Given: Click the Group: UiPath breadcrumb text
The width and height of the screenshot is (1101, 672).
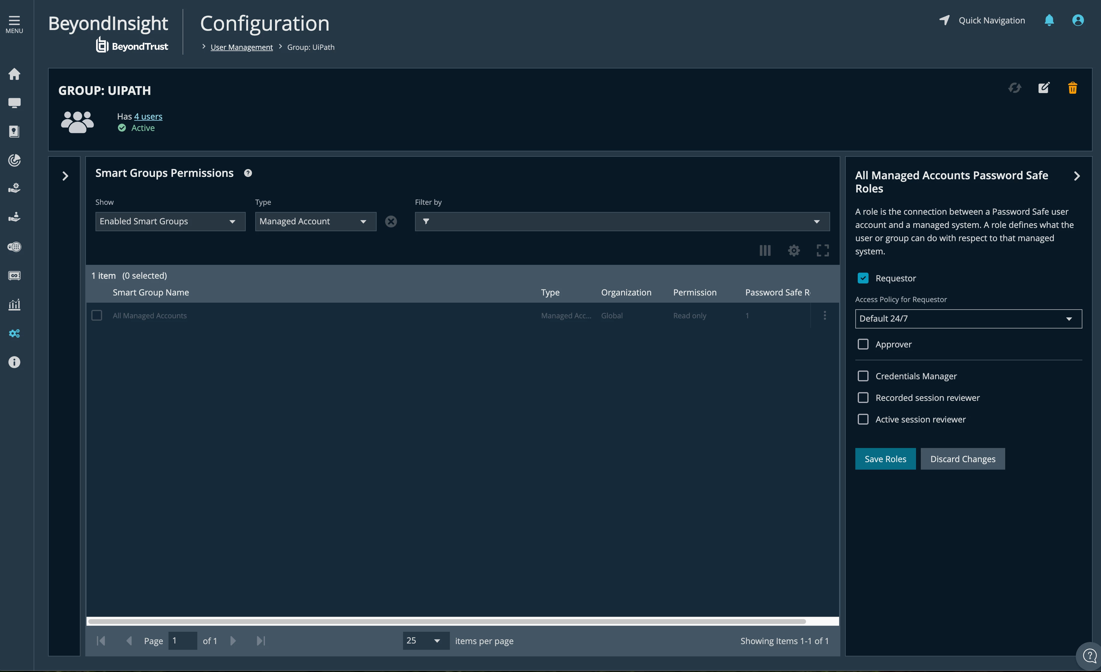Looking at the screenshot, I should [x=311, y=47].
